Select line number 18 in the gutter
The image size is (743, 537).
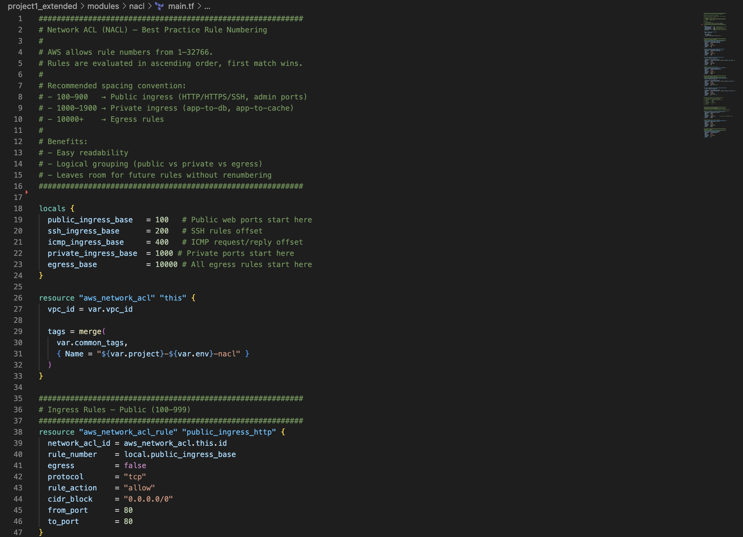coord(18,209)
